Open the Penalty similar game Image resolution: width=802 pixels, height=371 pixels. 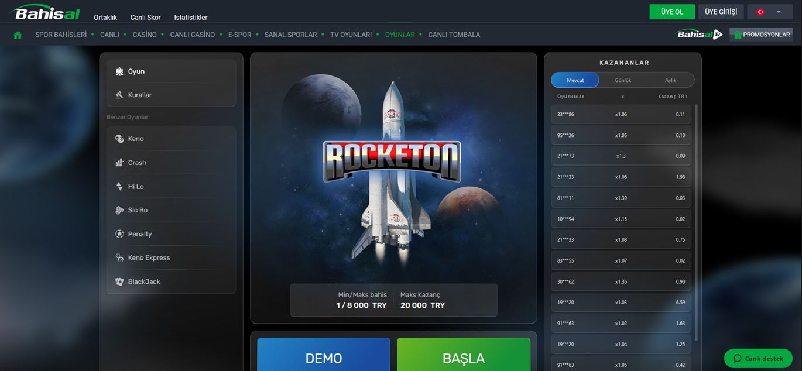point(172,234)
